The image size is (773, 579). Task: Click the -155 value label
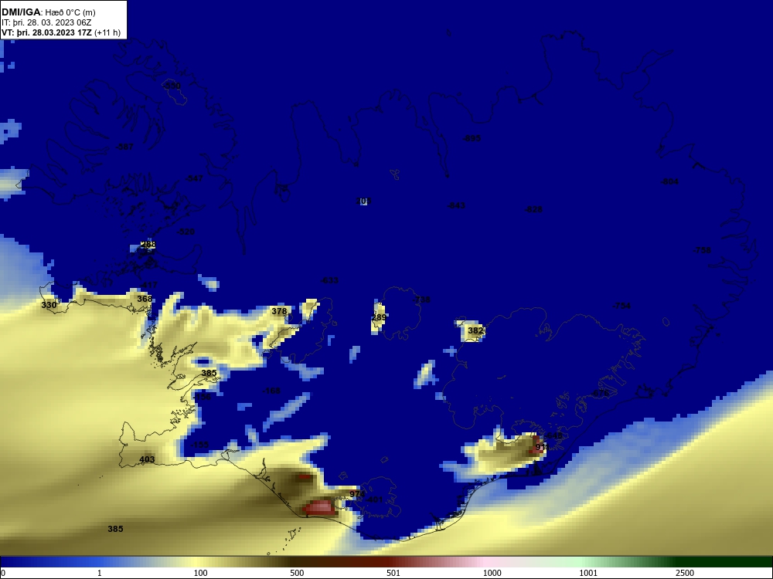[x=199, y=445]
